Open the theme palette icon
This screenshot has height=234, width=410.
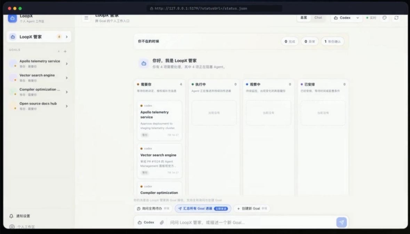384,18
